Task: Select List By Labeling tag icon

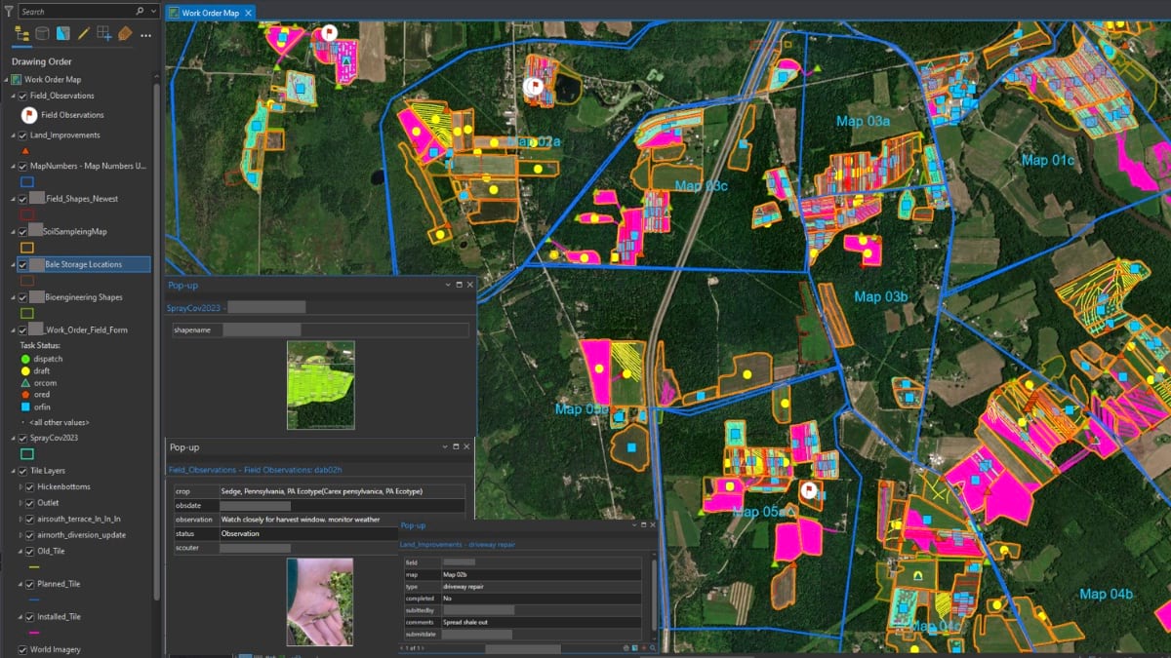Action: point(125,34)
